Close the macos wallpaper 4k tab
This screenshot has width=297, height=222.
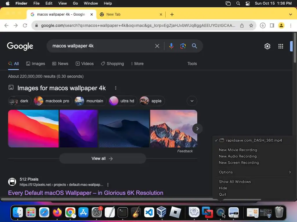[x=92, y=14]
